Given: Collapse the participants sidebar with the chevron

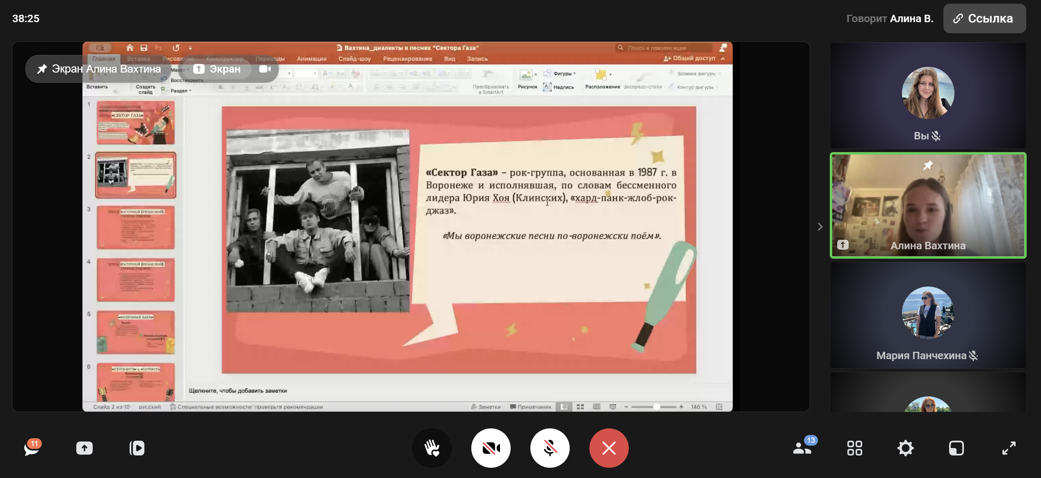Looking at the screenshot, I should [x=820, y=227].
